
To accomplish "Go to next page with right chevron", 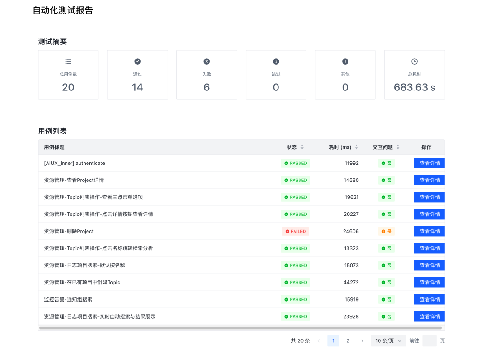I will [x=362, y=340].
